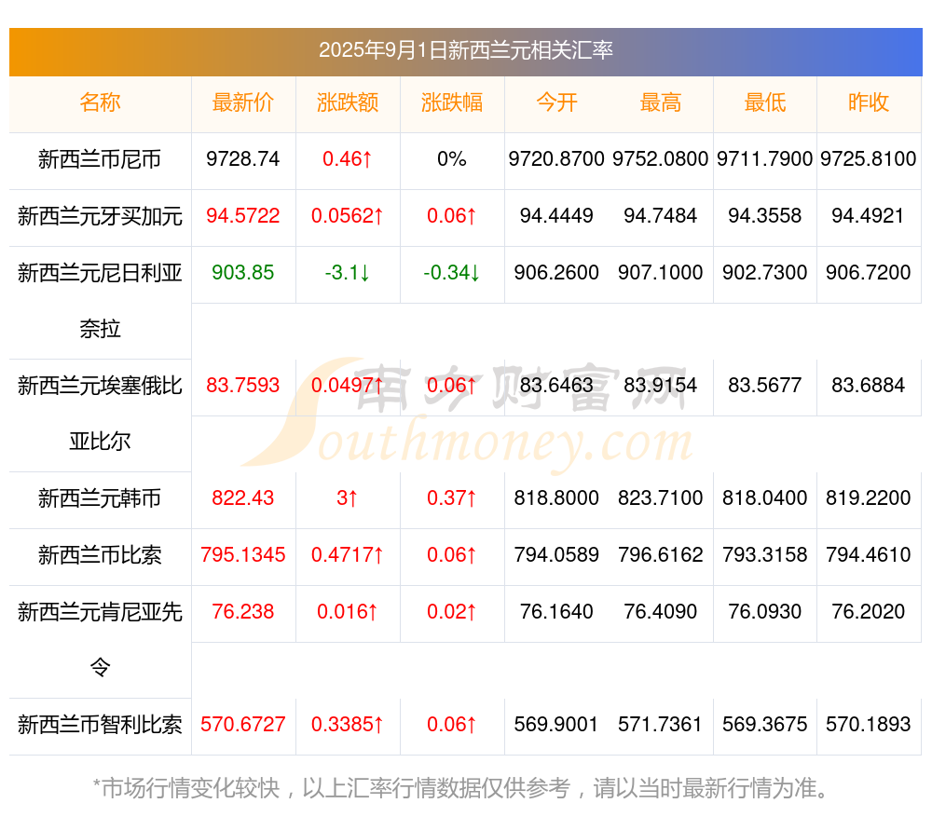The width and height of the screenshot is (932, 817).
Task: Click the latest price 76.238
Action: coord(243,611)
